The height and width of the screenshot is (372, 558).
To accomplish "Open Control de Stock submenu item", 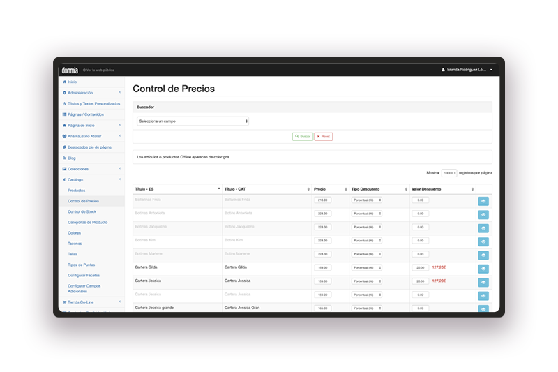I will click(82, 211).
